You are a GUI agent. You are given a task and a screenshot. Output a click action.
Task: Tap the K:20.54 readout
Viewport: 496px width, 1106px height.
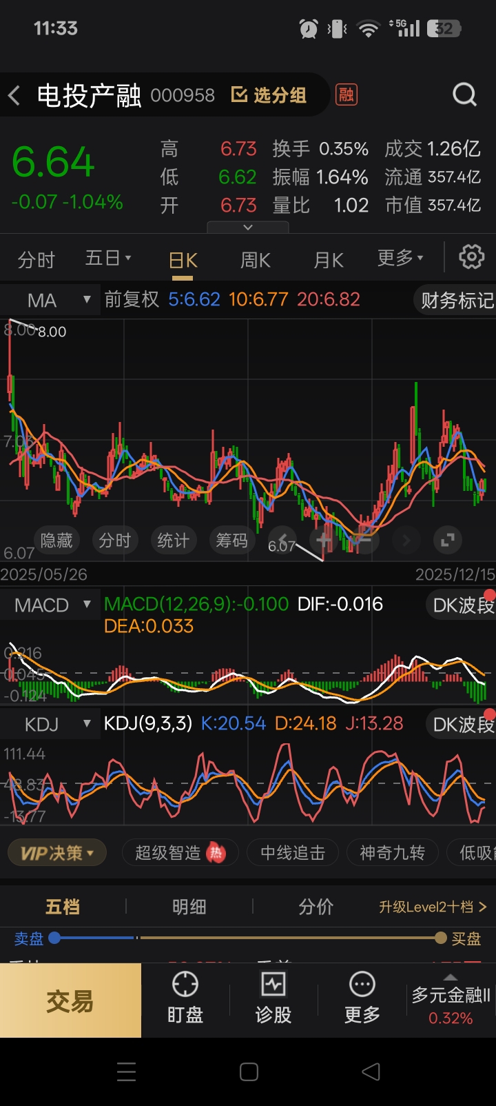coord(233,723)
